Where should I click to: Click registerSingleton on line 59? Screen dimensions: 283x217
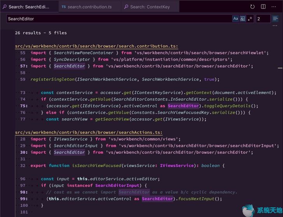(x=52, y=79)
